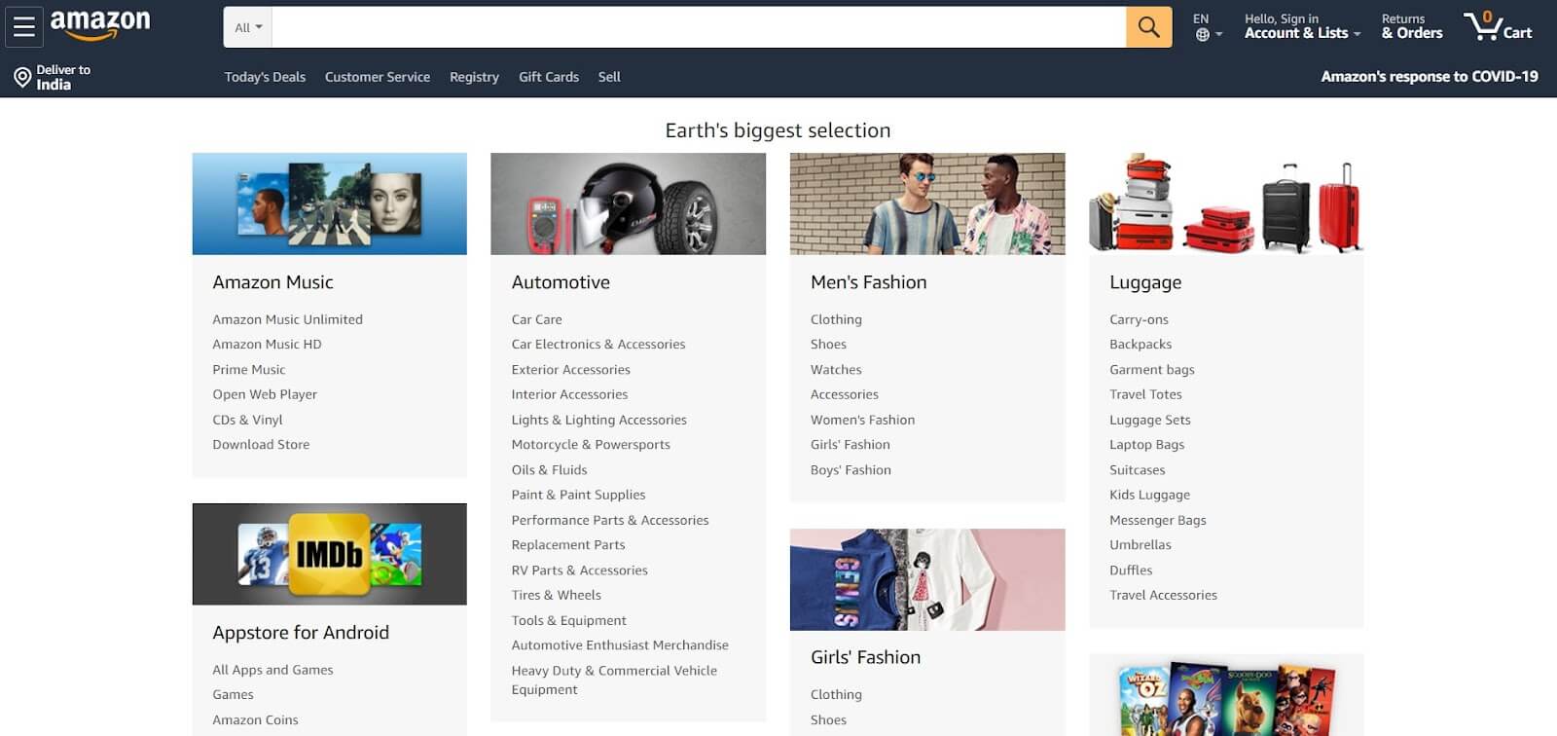Select Laptop Bags link
Image resolution: width=1557 pixels, height=736 pixels.
1147,445
